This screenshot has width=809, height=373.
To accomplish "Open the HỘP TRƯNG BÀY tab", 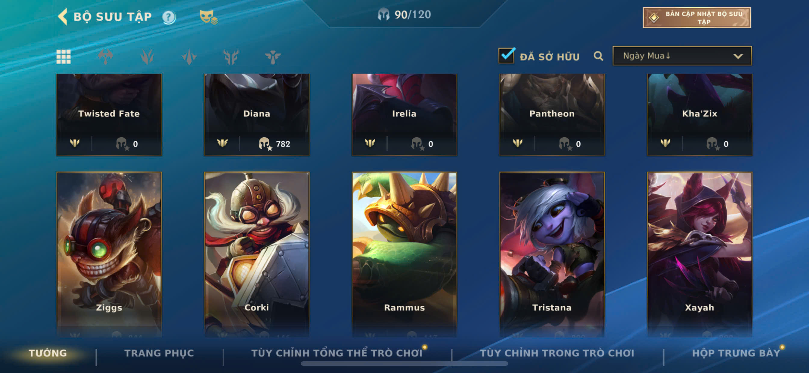I will tap(736, 353).
